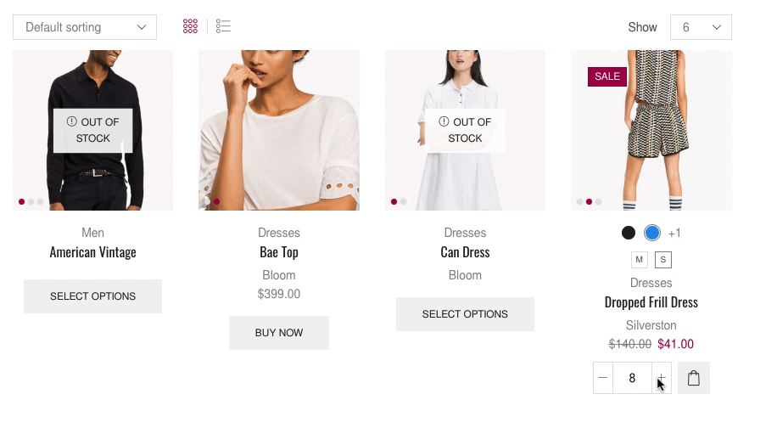
Task: Click Buy Now for Bae Top
Action: point(279,333)
